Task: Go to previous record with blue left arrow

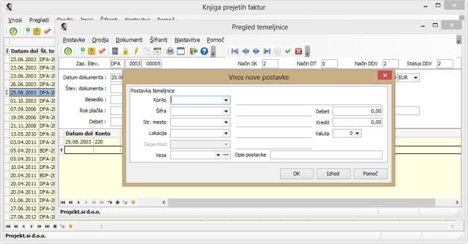Action: [246, 51]
